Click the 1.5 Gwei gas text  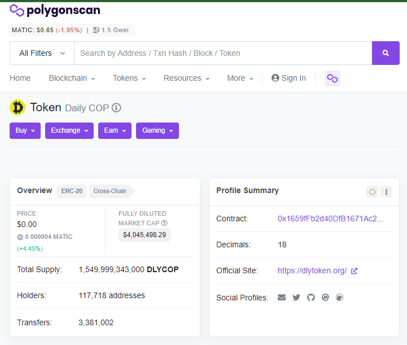[x=115, y=30]
